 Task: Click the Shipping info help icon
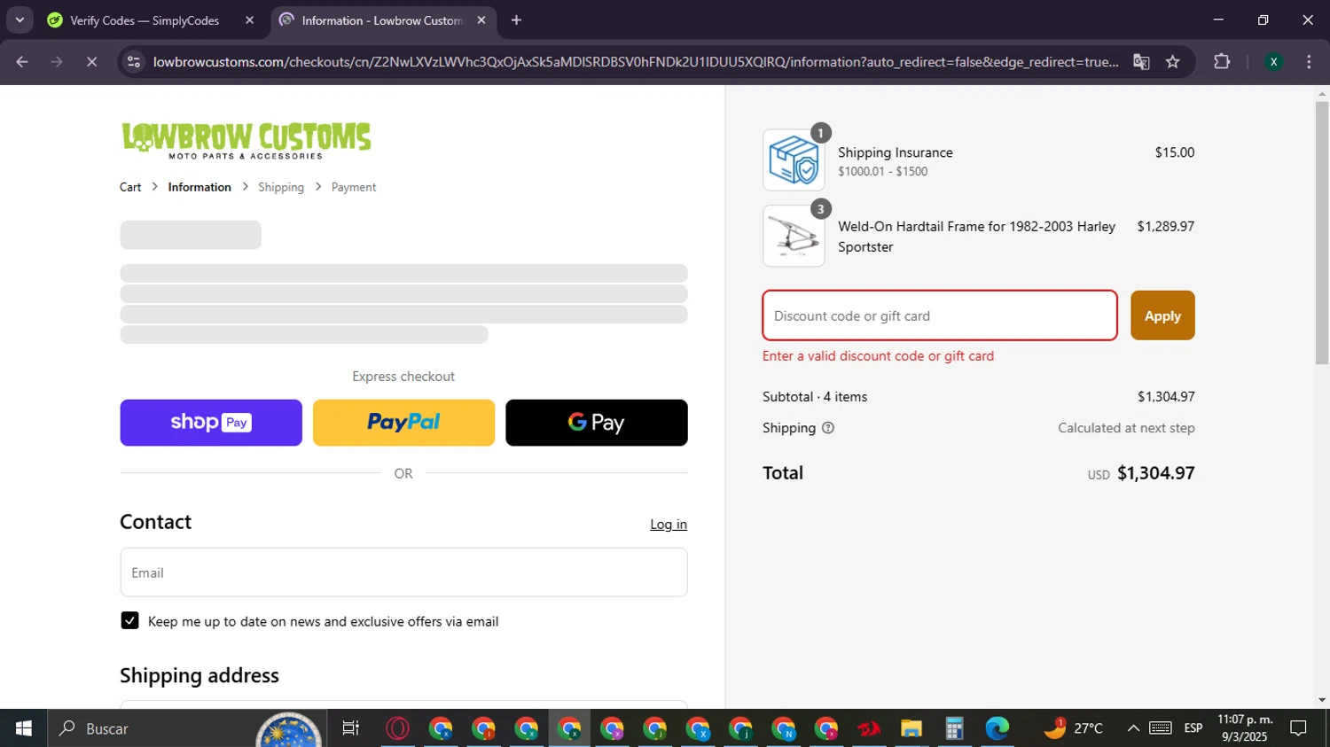(828, 428)
